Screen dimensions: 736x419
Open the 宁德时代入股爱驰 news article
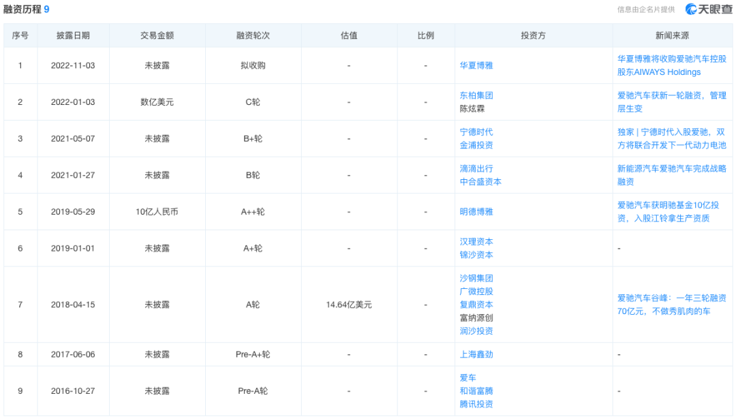pos(671,138)
